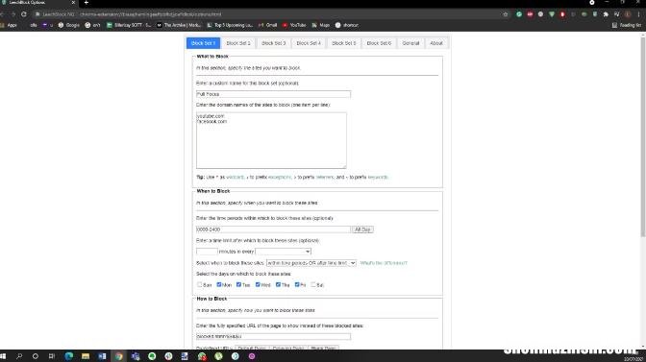Image resolution: width=646 pixels, height=362 pixels.
Task: Launch Microsoft Edge from the taskbar
Action: pos(69,356)
